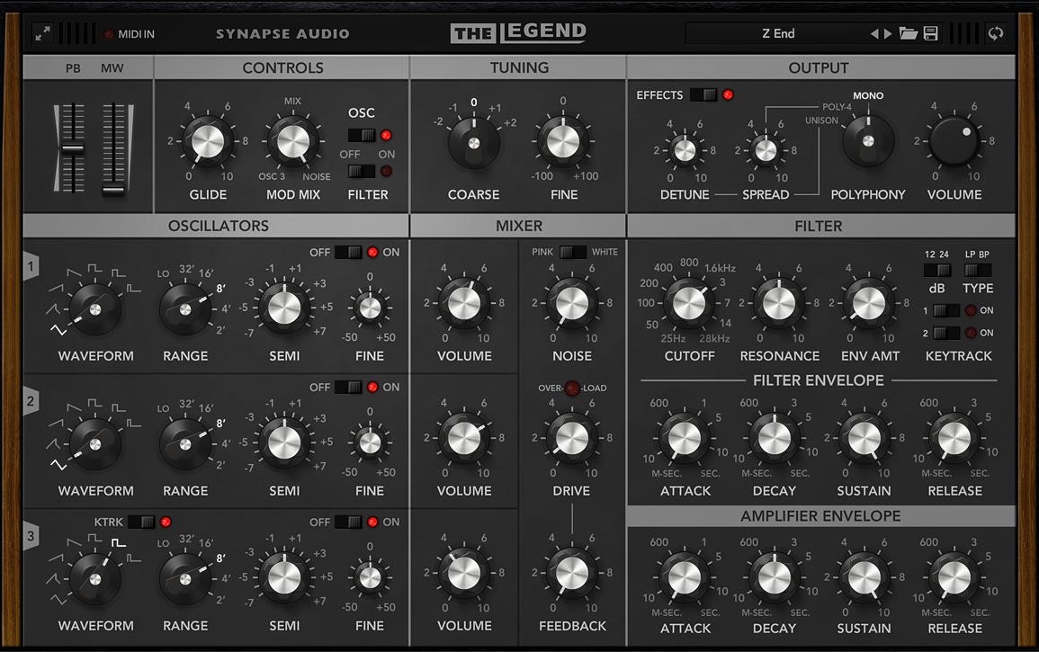Click the DRIVE knob
The width and height of the screenshot is (1039, 652).
pyautogui.click(x=572, y=438)
